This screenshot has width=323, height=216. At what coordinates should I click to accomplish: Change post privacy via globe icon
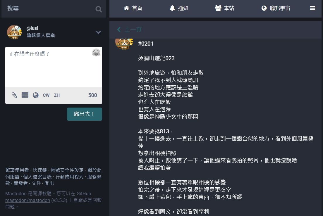(36, 95)
